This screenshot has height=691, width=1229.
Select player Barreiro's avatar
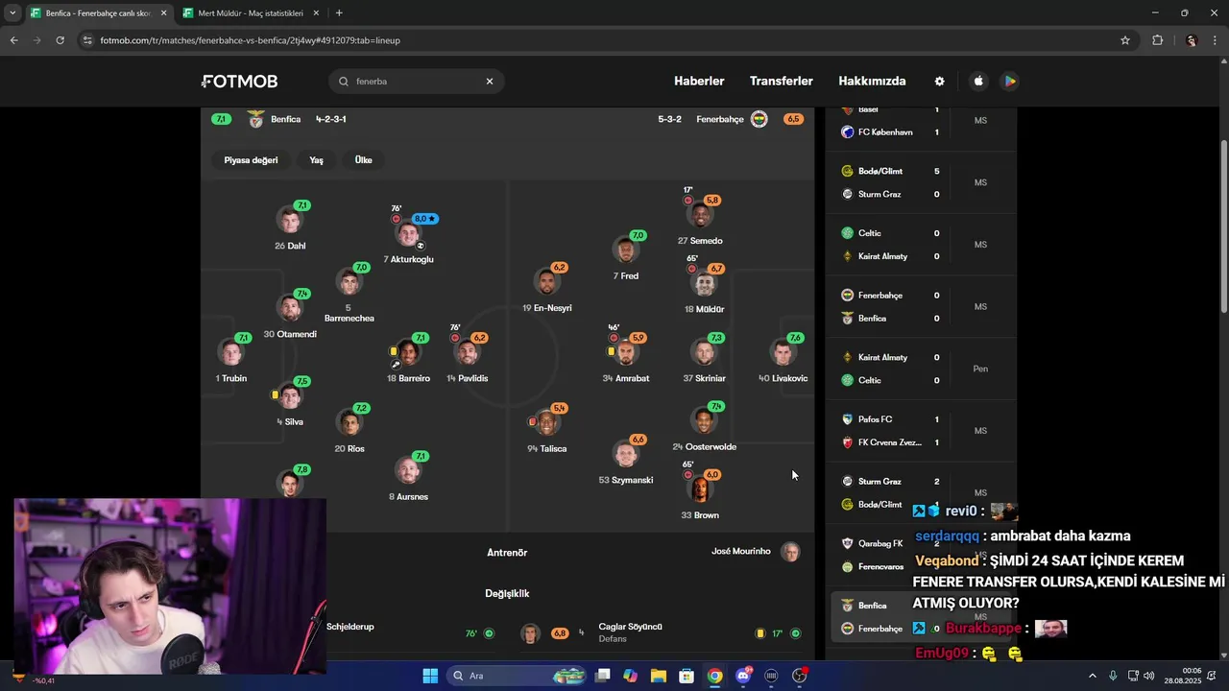(408, 352)
